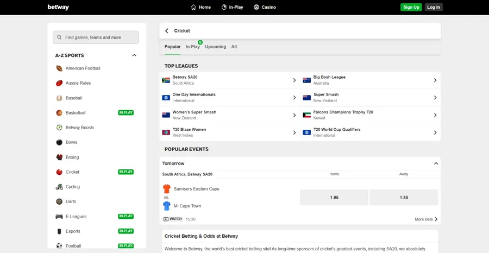Open T20 Blaze Women chevron
This screenshot has width=489, height=253.
(294, 132)
